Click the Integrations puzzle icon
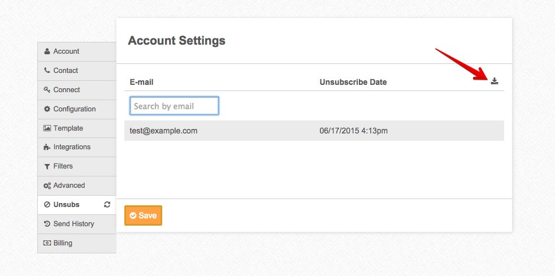 47,147
